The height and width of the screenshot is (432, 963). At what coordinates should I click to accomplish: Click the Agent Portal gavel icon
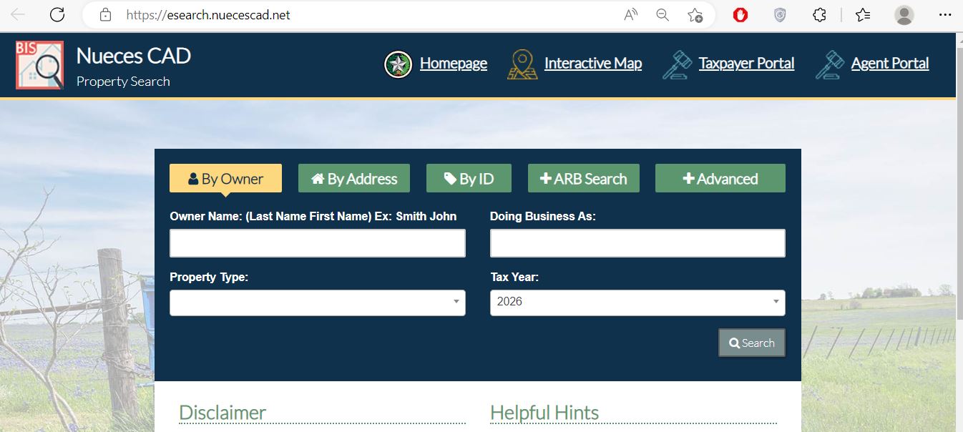(x=829, y=64)
